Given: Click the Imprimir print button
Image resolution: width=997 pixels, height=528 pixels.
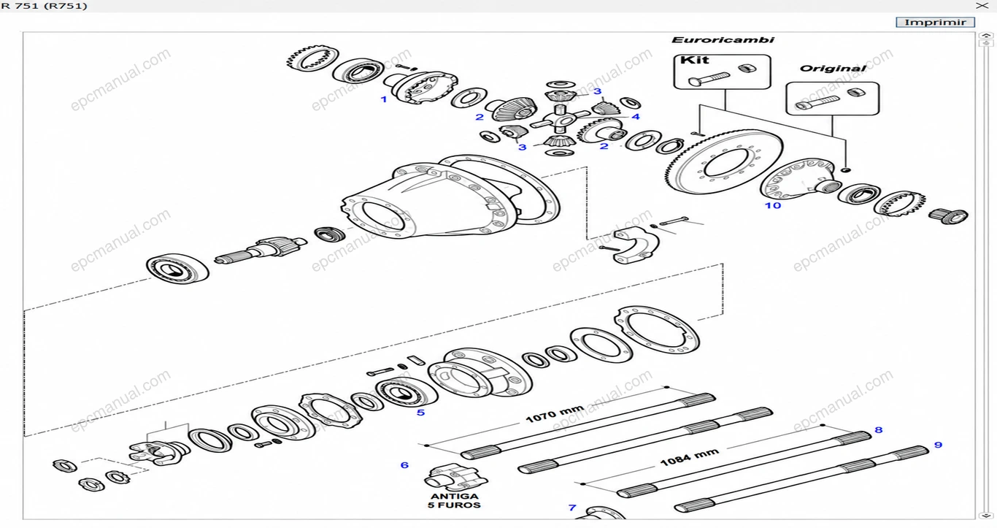Looking at the screenshot, I should [935, 22].
